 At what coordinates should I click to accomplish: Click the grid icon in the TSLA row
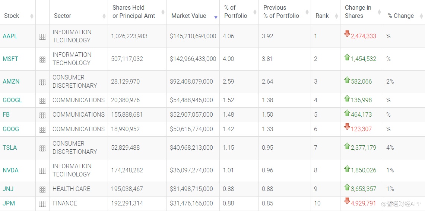pos(42,148)
